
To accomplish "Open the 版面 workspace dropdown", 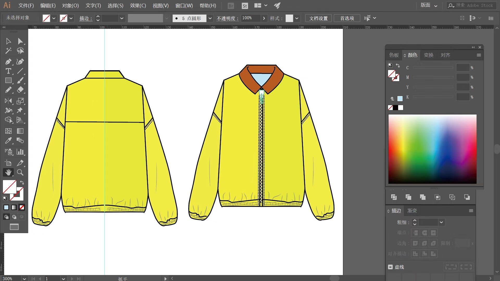I will pos(429,5).
